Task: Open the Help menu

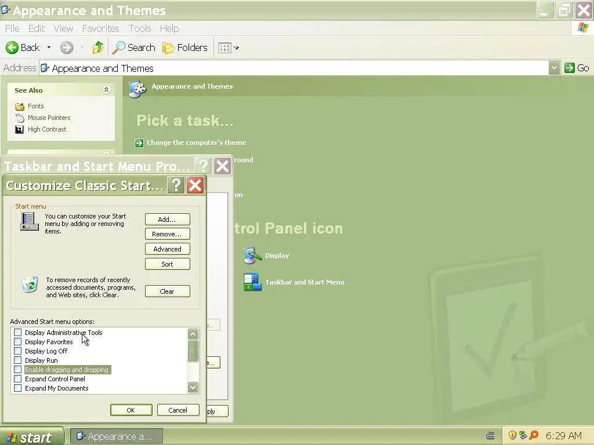Action: pyautogui.click(x=169, y=28)
